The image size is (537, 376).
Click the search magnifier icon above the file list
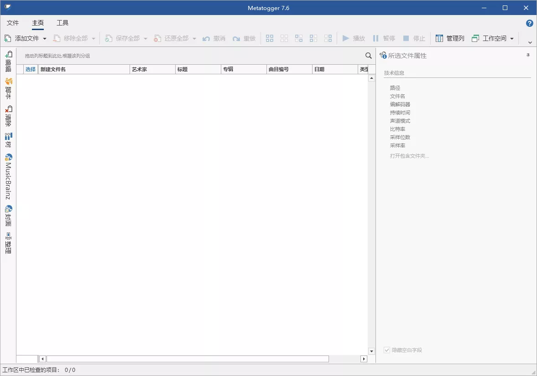click(x=368, y=55)
